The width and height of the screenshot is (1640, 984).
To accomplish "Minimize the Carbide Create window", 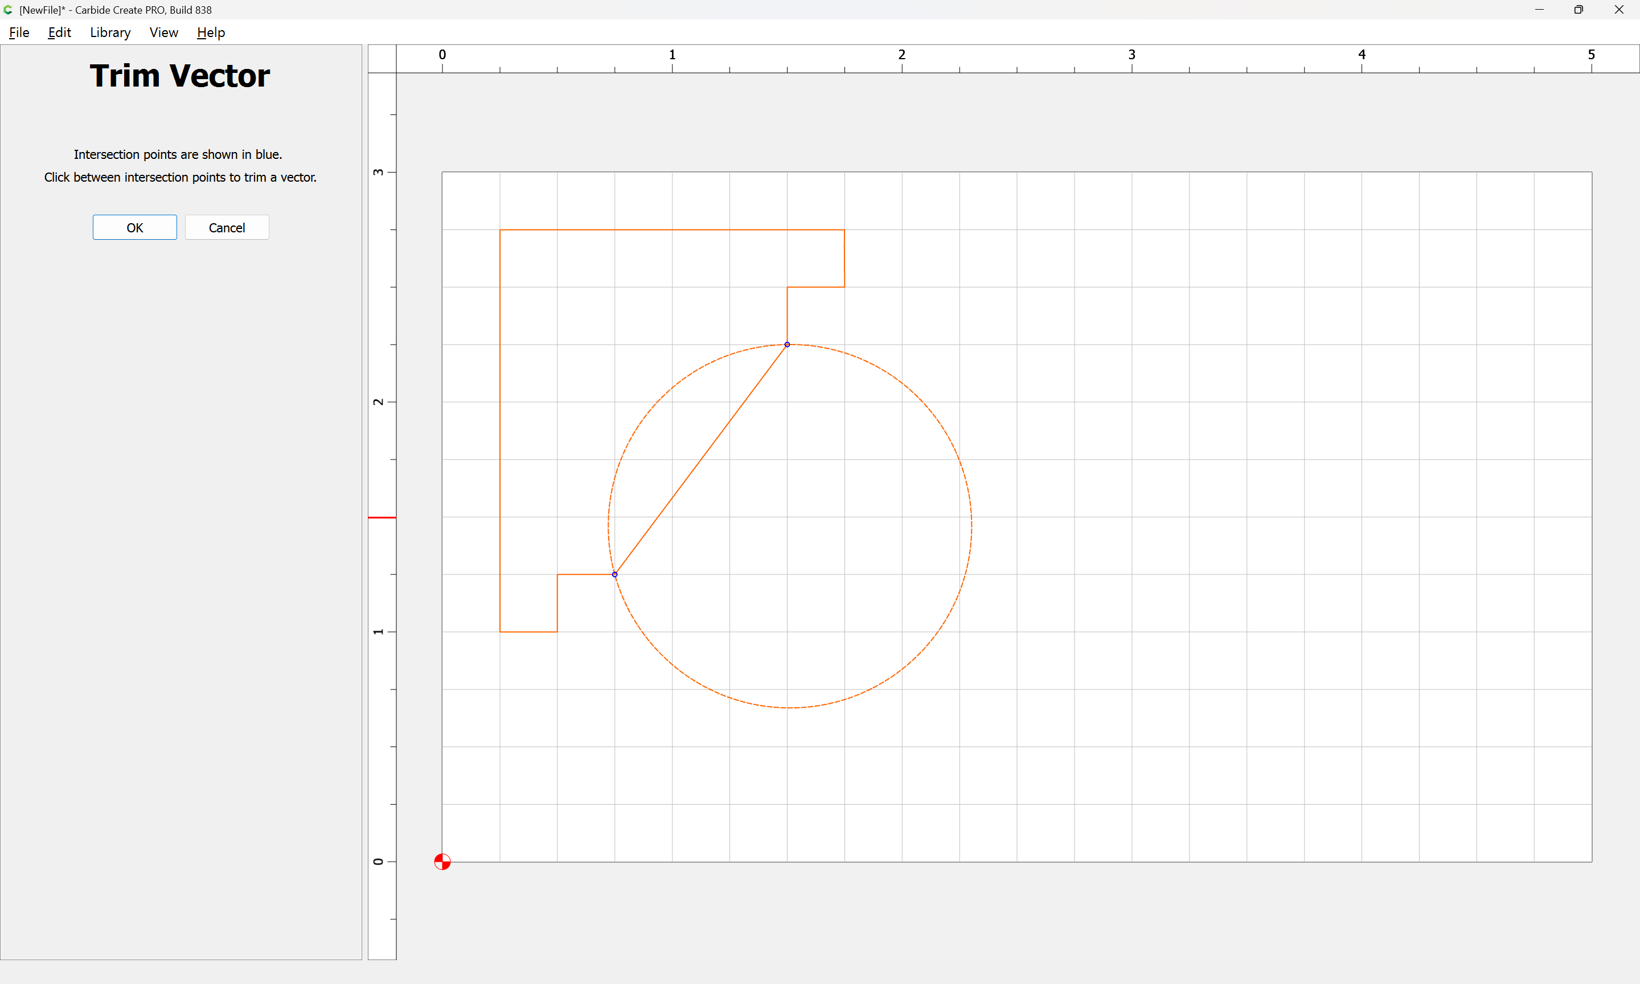I will pos(1539,10).
